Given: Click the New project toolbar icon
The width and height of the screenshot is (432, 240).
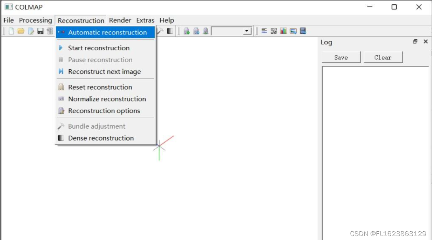Looking at the screenshot, I should (11, 31).
